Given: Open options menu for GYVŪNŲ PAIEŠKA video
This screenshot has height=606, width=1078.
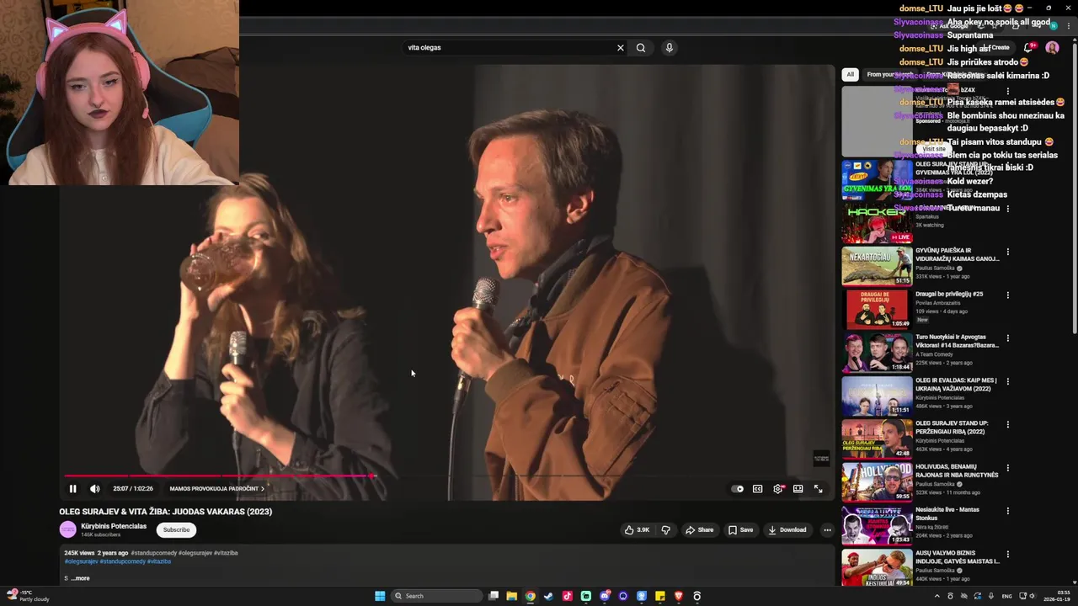Looking at the screenshot, I should pyautogui.click(x=1007, y=252).
